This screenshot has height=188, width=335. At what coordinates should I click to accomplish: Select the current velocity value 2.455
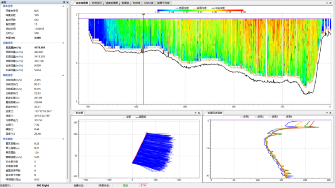point(38,80)
